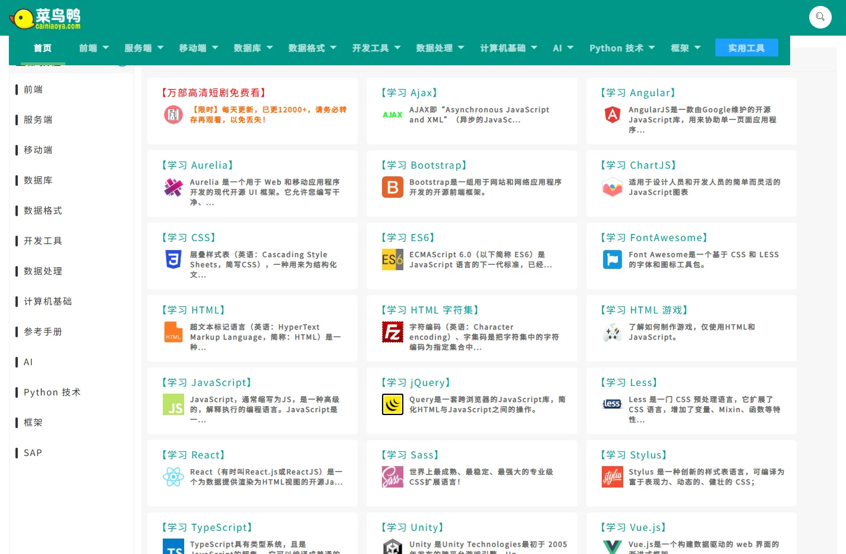846x554 pixels.
Task: Click the JavaScript JS icon
Action: coord(173,404)
